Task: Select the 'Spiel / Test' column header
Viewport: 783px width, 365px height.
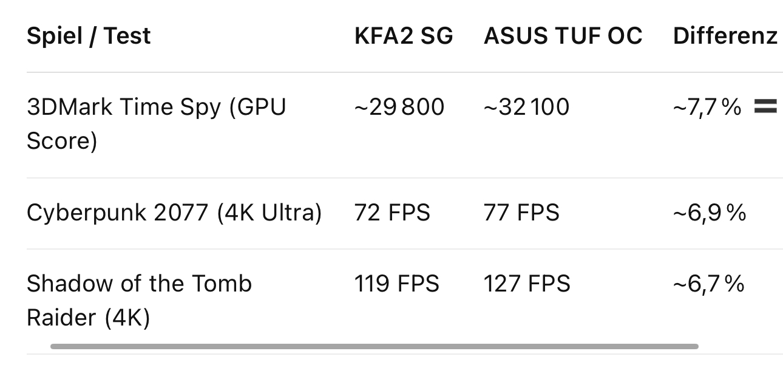Action: tap(89, 36)
